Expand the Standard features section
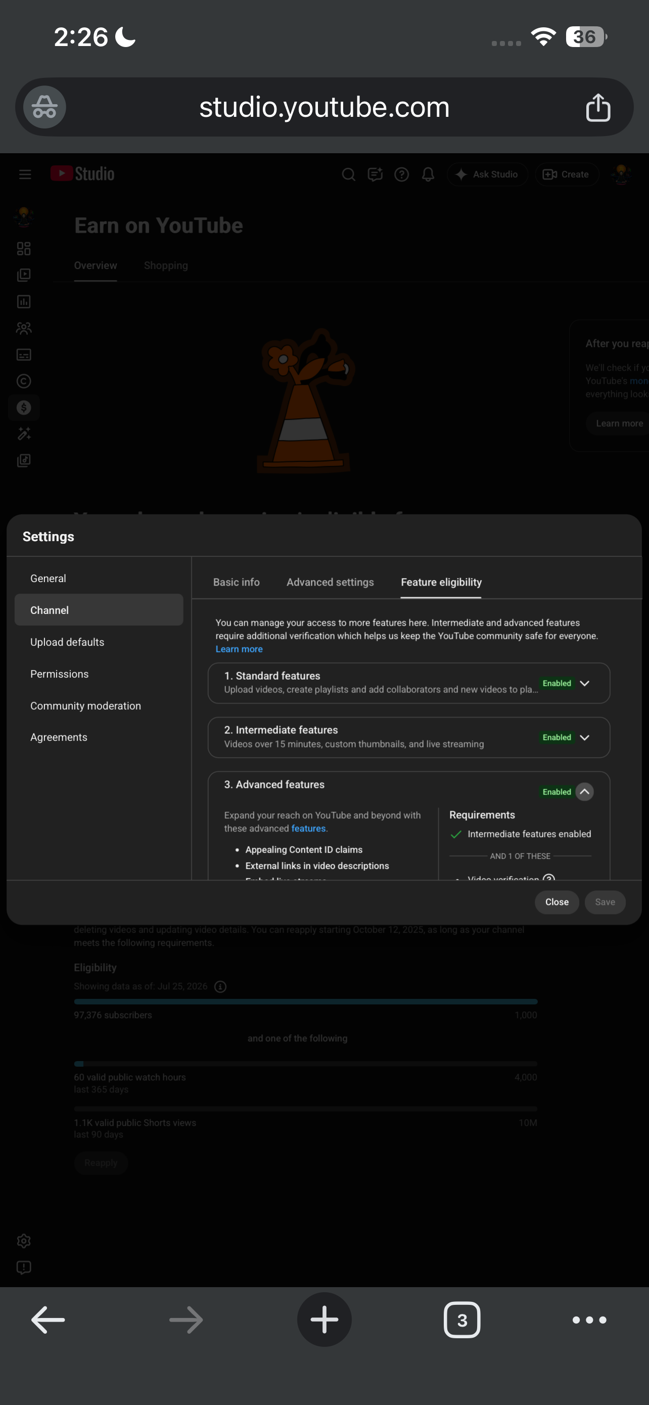The width and height of the screenshot is (649, 1405). coord(585,683)
